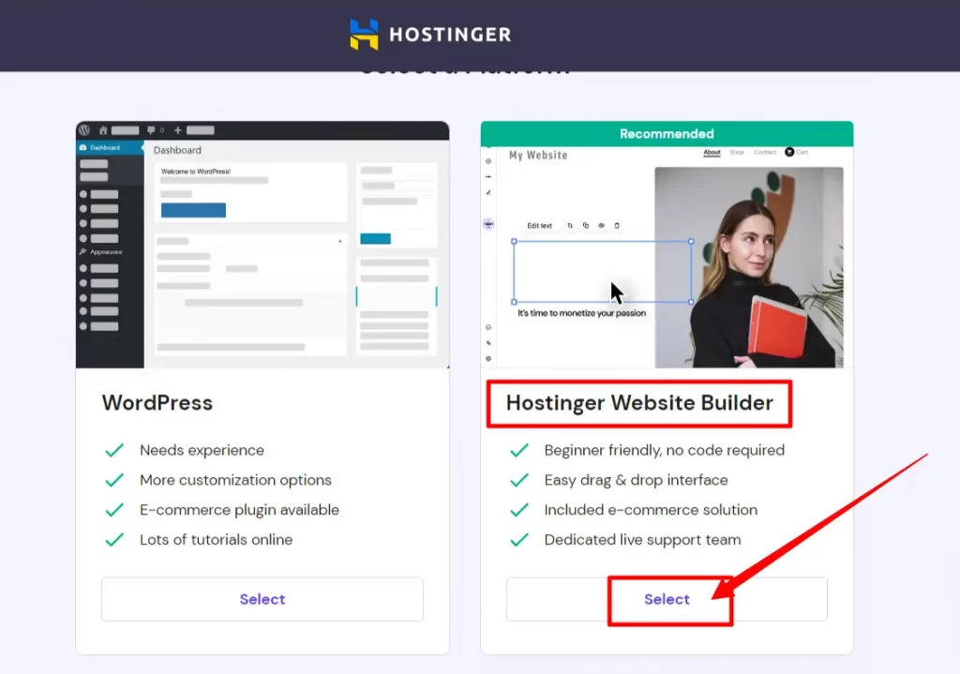Click the checkmark beside 'Lots of tutorials online'
Viewport: 960px width, 674px height.
point(114,540)
